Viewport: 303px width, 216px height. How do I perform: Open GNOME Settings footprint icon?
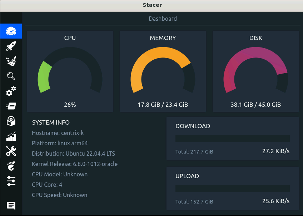[11, 166]
